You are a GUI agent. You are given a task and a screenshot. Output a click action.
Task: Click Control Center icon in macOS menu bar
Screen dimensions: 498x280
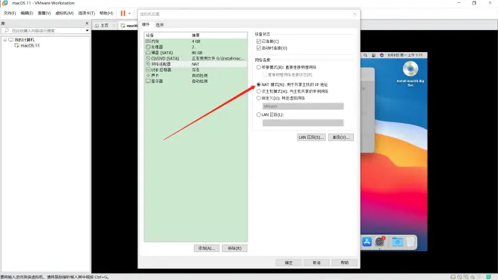(373, 55)
